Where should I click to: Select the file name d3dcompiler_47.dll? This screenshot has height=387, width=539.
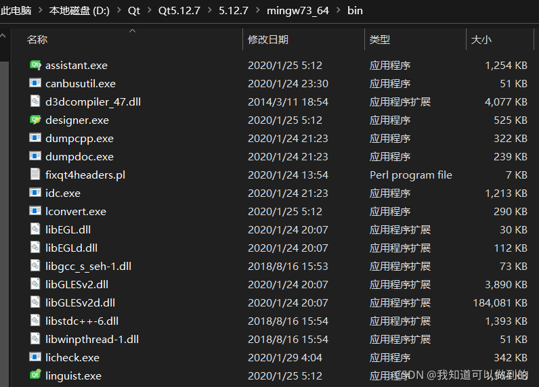pyautogui.click(x=93, y=102)
